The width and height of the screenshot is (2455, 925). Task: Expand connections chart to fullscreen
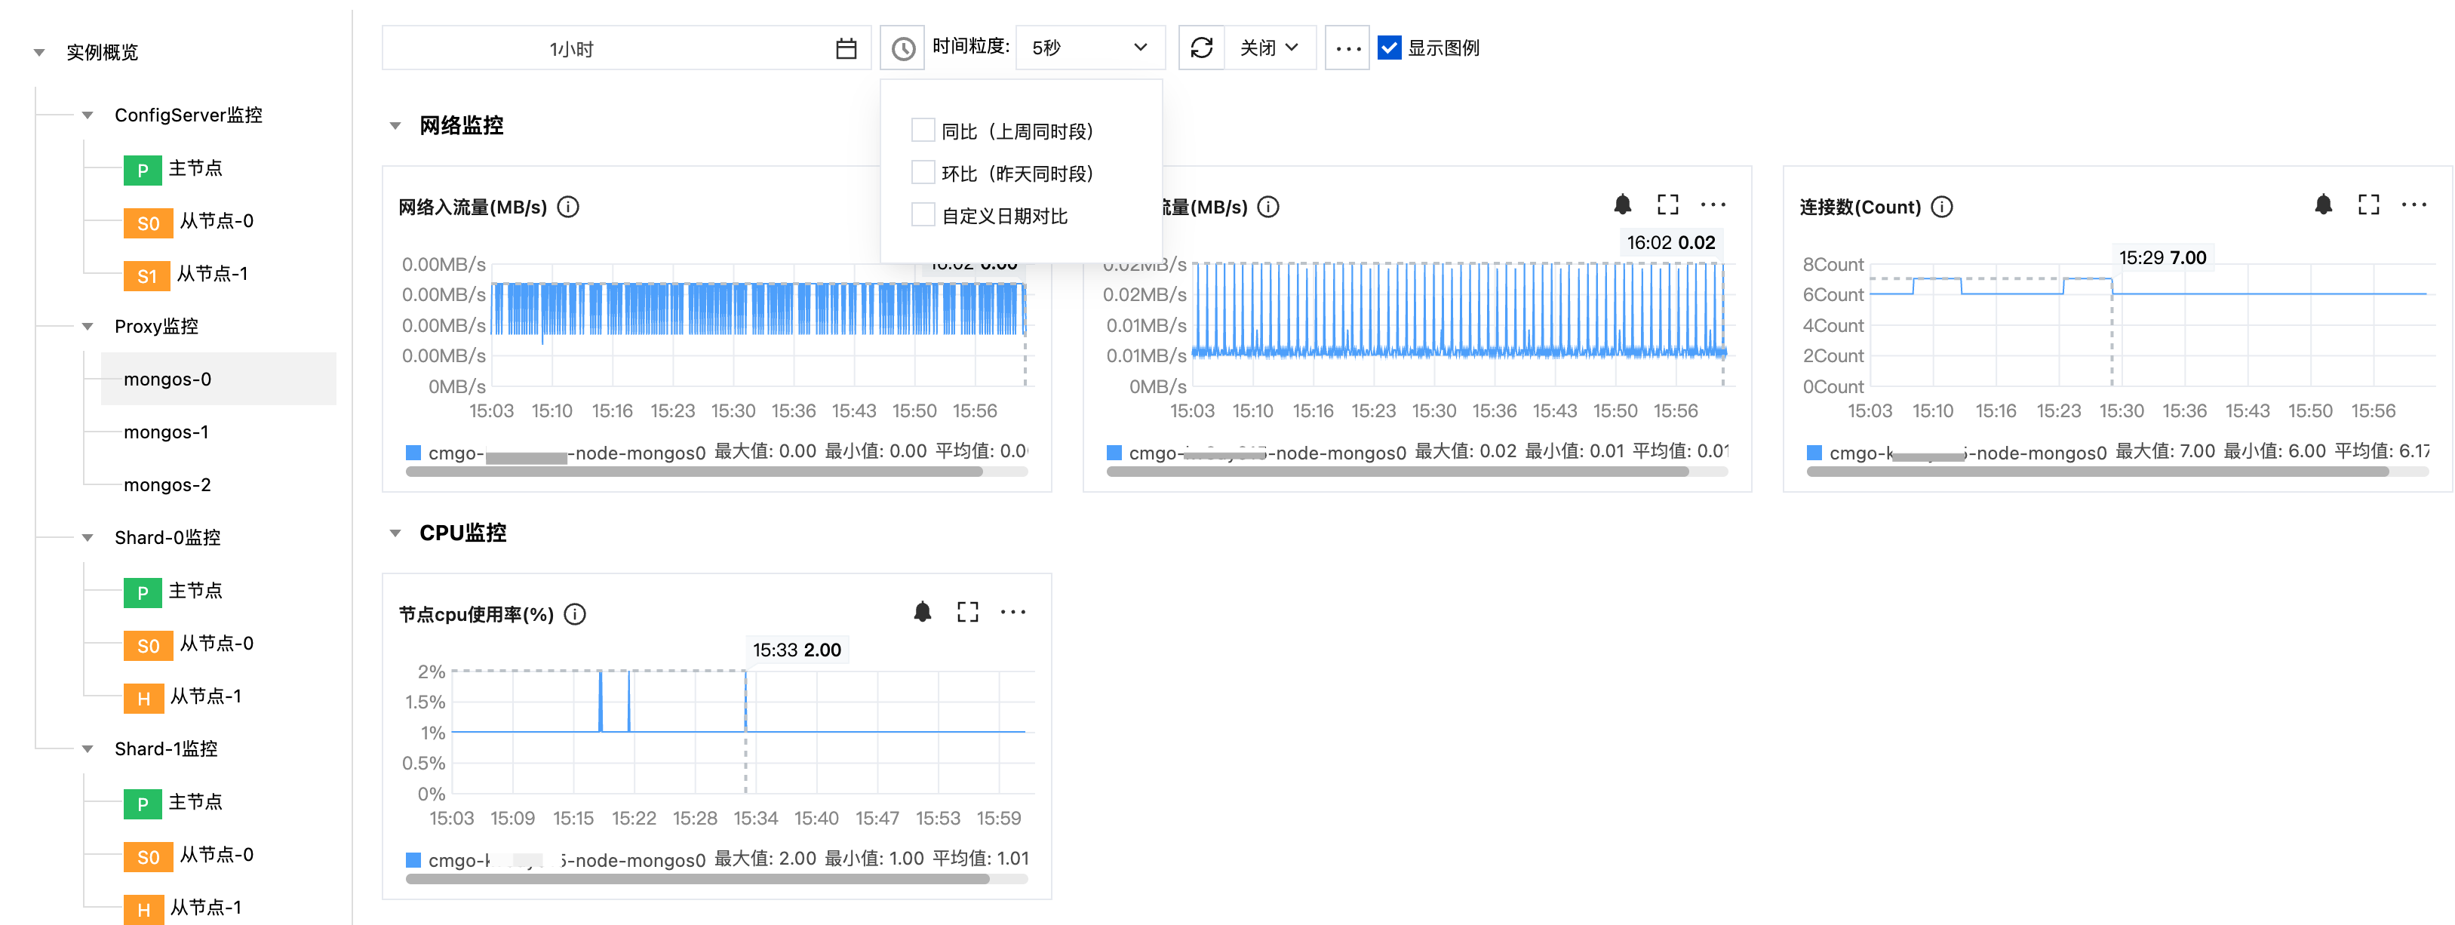pos(2368,204)
